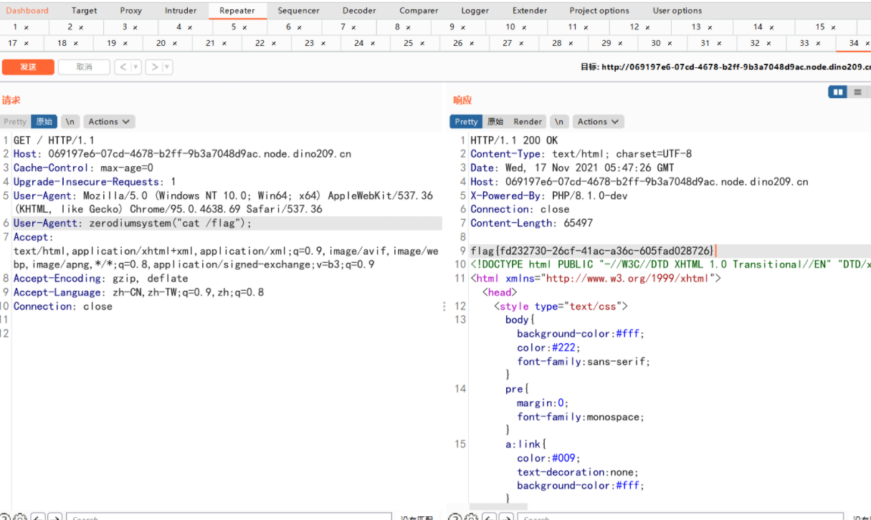Screen dimensions: 871x520
Task: Close Repeater tab number 32
Action: [x=768, y=44]
